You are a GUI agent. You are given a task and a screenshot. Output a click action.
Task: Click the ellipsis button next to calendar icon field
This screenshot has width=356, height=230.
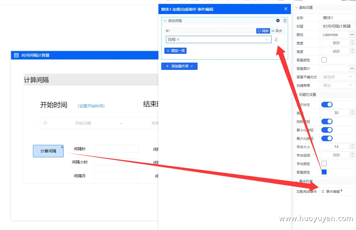352,35
